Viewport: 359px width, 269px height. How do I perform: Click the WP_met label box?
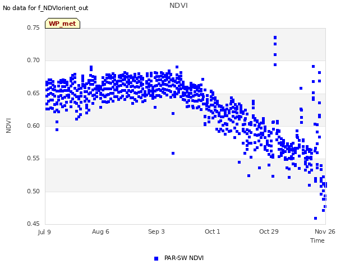tap(62, 24)
